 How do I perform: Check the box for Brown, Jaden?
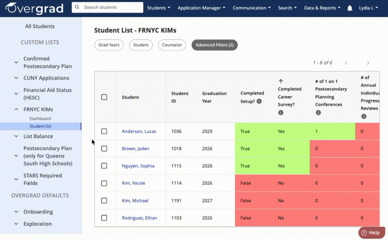point(104,149)
